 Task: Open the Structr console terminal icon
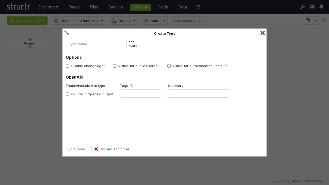[312, 7]
